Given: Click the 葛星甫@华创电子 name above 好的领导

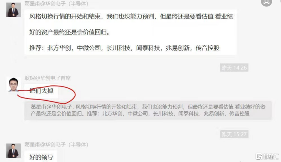Looking at the screenshot, I should pyautogui.click(x=56, y=144).
